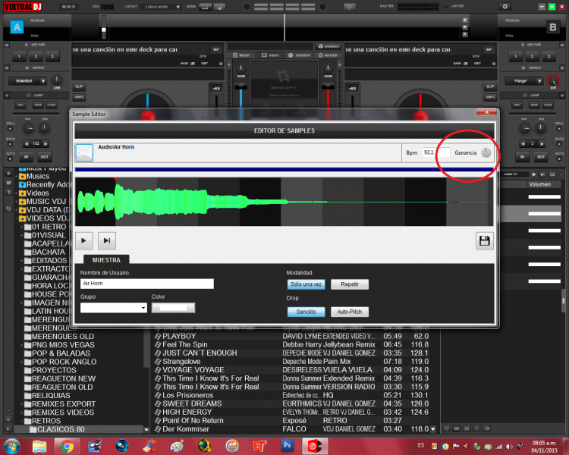Open the VirtualDJ settings gear
Image resolution: width=569 pixels, height=455 pixels.
(x=505, y=7)
